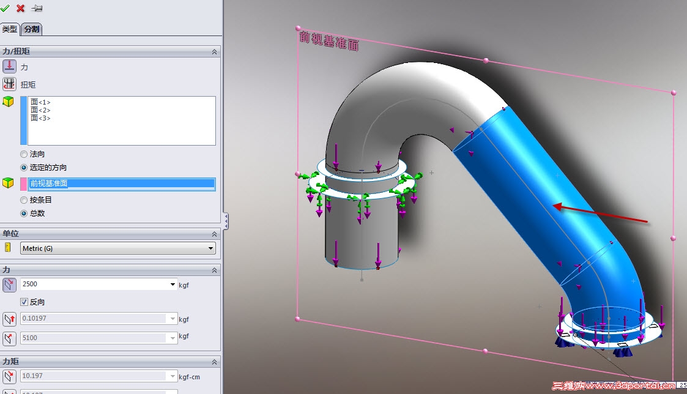Screen dimensions: 687x394
Task: Click force component icon beside 5100
Action: (x=9, y=338)
